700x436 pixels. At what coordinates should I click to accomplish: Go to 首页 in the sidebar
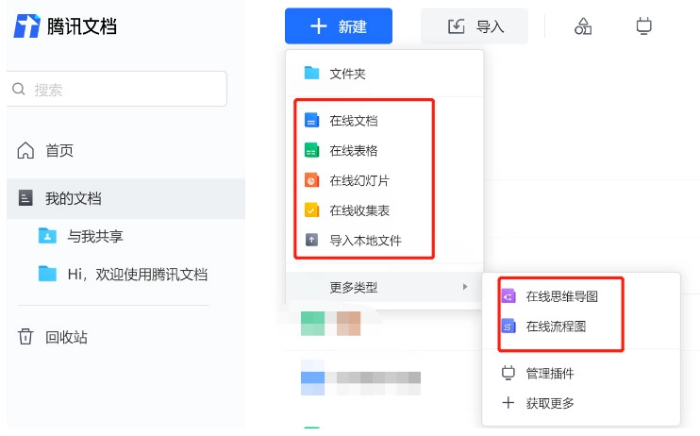click(58, 151)
